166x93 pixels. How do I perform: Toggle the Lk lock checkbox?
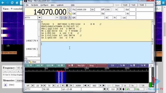coord(126,86)
